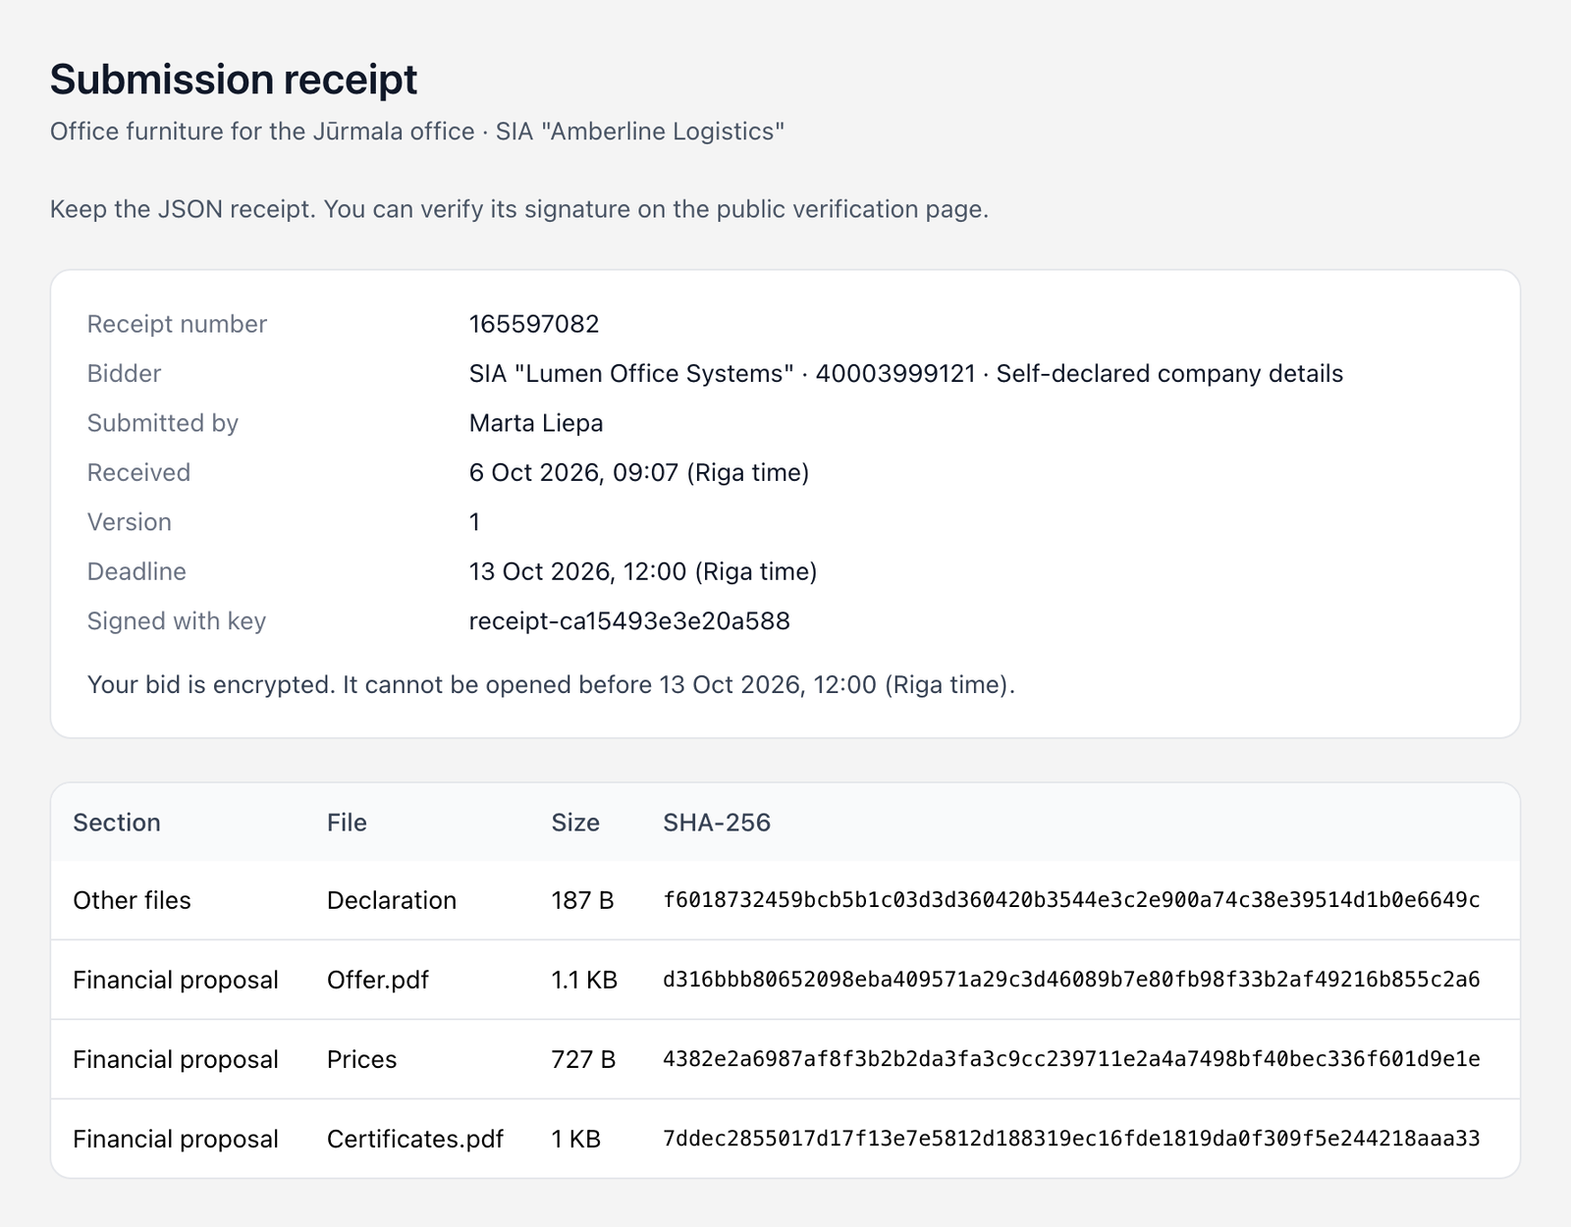Click the 'Version' label
Viewport: 1571px width, 1227px height.
(x=130, y=522)
